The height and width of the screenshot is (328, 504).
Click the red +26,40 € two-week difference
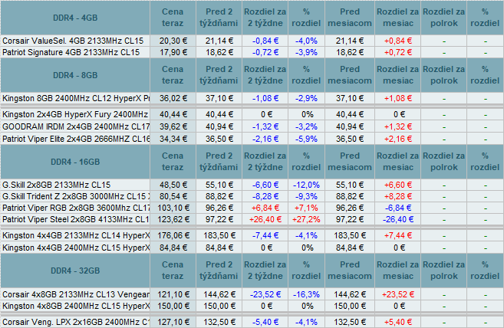265,219
